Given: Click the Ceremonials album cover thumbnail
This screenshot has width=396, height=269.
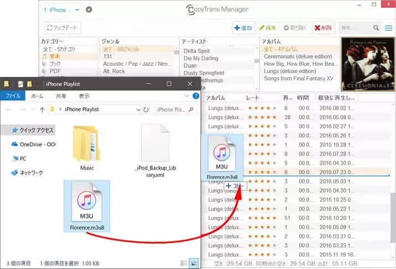Looking at the screenshot, I should pyautogui.click(x=367, y=64).
